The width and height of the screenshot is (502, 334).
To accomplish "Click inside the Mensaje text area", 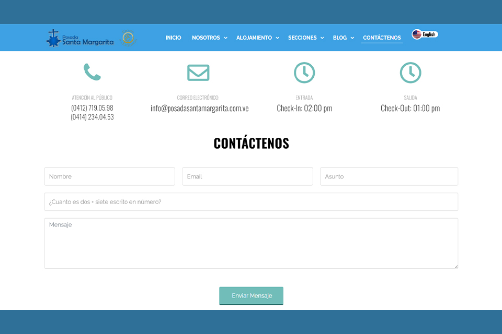I will [x=251, y=243].
